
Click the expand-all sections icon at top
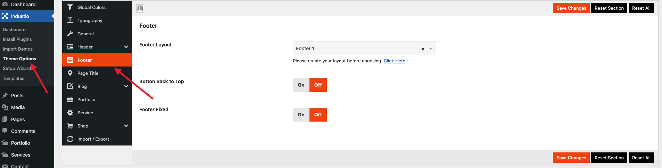[x=140, y=8]
